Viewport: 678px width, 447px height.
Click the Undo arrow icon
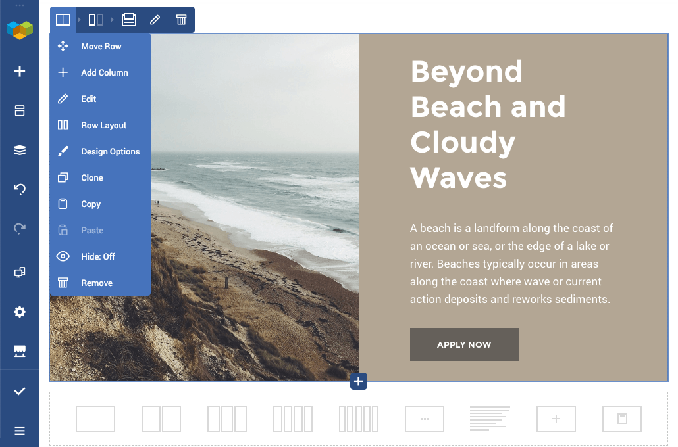[x=20, y=189]
